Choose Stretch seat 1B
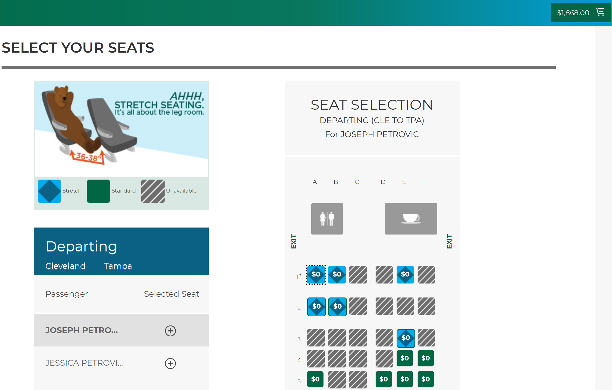The width and height of the screenshot is (612, 390). click(x=337, y=275)
